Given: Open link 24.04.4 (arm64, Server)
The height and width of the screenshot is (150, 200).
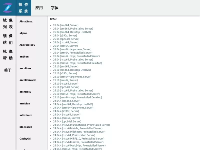Looking at the screenshot, I should pyautogui.click(x=66, y=118).
